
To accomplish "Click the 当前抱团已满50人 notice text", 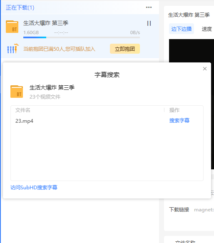I will (x=59, y=49).
